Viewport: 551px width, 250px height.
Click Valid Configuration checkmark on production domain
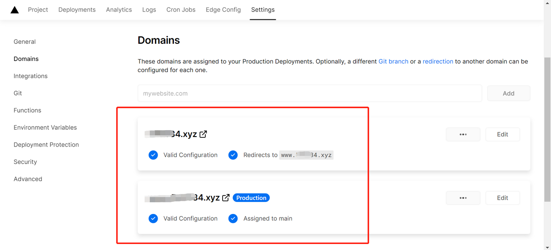153,219
